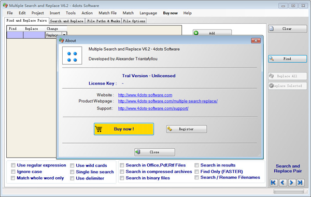Switch to Find and Replace Pairs tab
Screen dimensions: 311x197
26,20
